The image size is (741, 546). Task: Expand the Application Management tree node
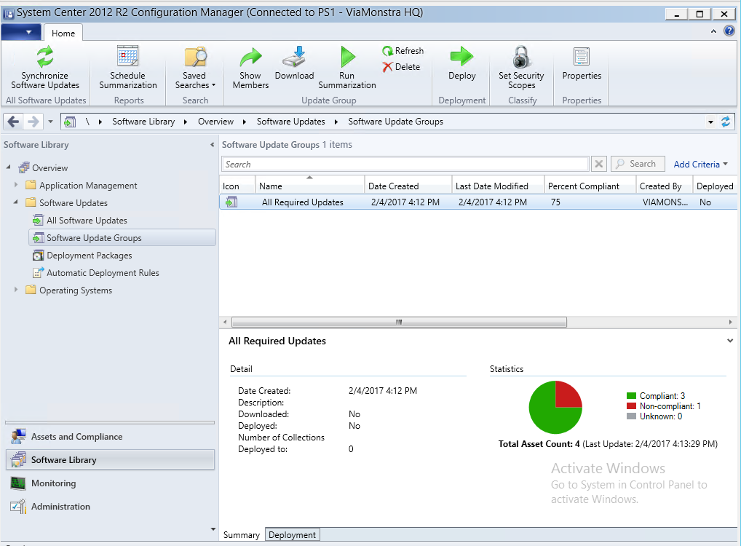click(16, 186)
